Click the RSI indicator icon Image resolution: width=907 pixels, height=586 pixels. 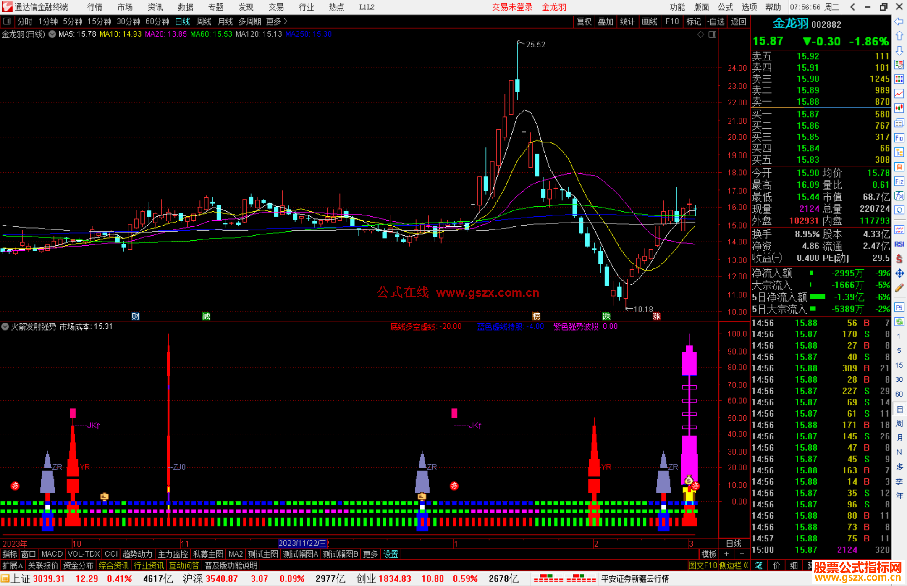[899, 244]
